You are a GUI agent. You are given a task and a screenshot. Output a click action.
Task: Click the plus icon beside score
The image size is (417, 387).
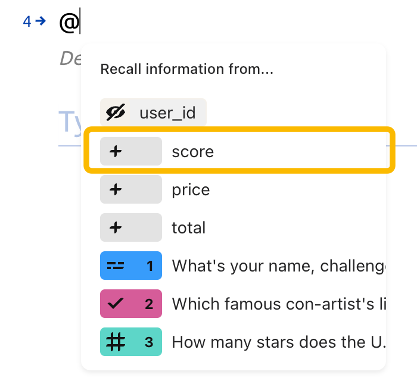[116, 151]
